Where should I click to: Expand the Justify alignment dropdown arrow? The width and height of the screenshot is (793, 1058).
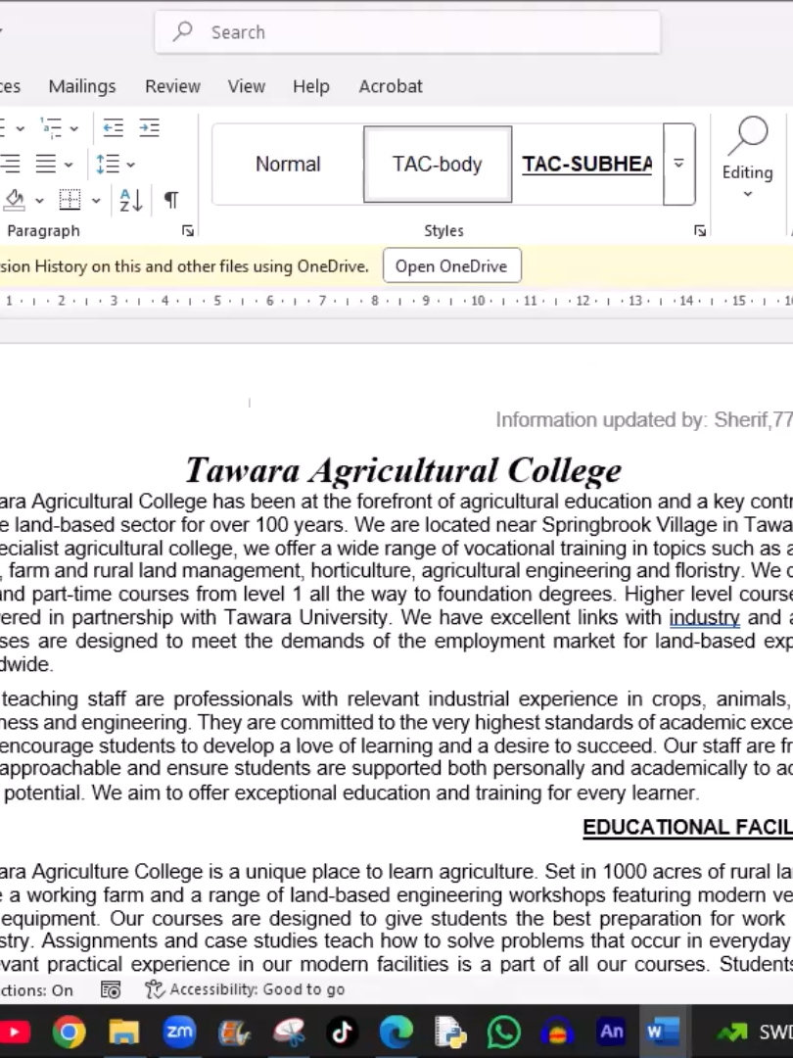pos(69,165)
